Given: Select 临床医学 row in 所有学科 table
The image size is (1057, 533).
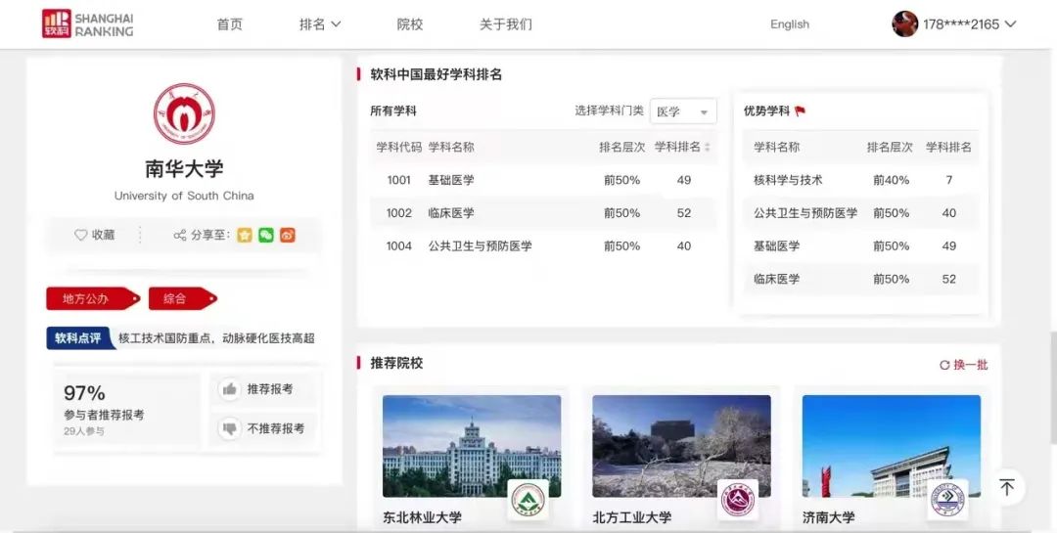Looking at the screenshot, I should pyautogui.click(x=543, y=213).
